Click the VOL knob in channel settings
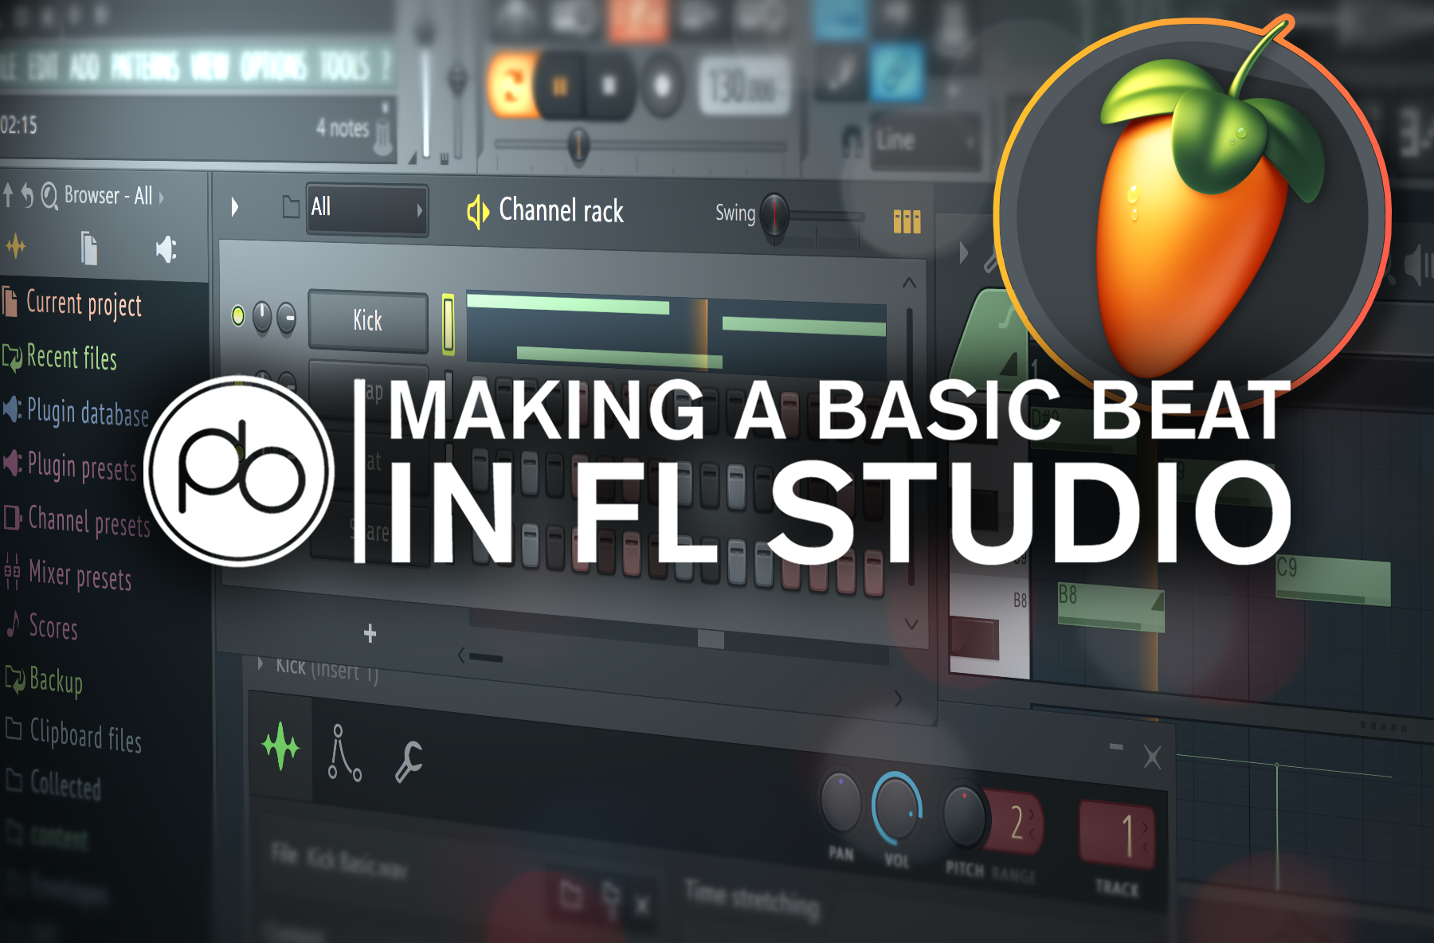This screenshot has height=943, width=1434. 897,808
